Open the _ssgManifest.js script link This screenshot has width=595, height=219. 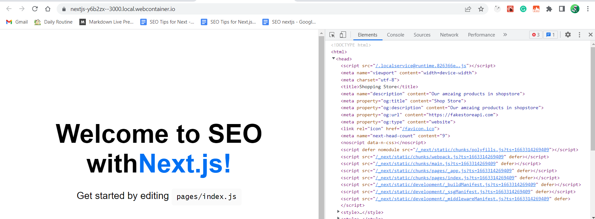(x=453, y=192)
